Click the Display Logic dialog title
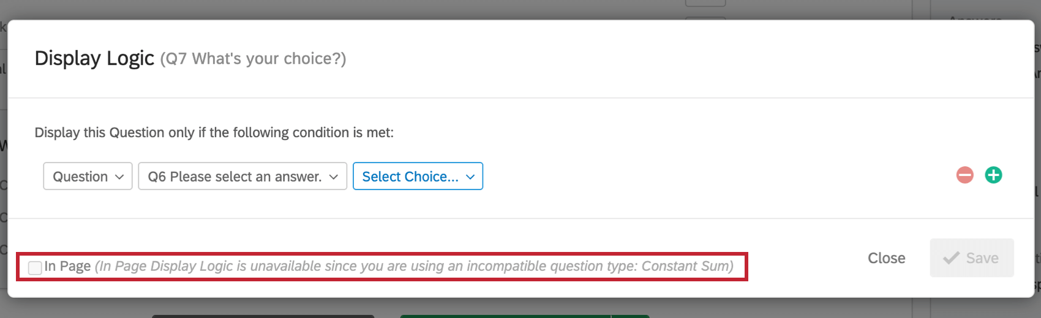This screenshot has width=1041, height=318. [x=94, y=58]
